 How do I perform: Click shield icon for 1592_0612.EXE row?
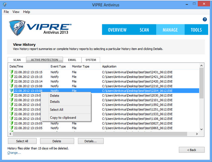(x=12, y=105)
